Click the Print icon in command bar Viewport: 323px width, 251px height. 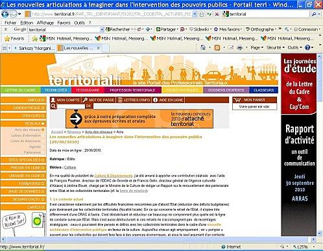tap(240, 48)
